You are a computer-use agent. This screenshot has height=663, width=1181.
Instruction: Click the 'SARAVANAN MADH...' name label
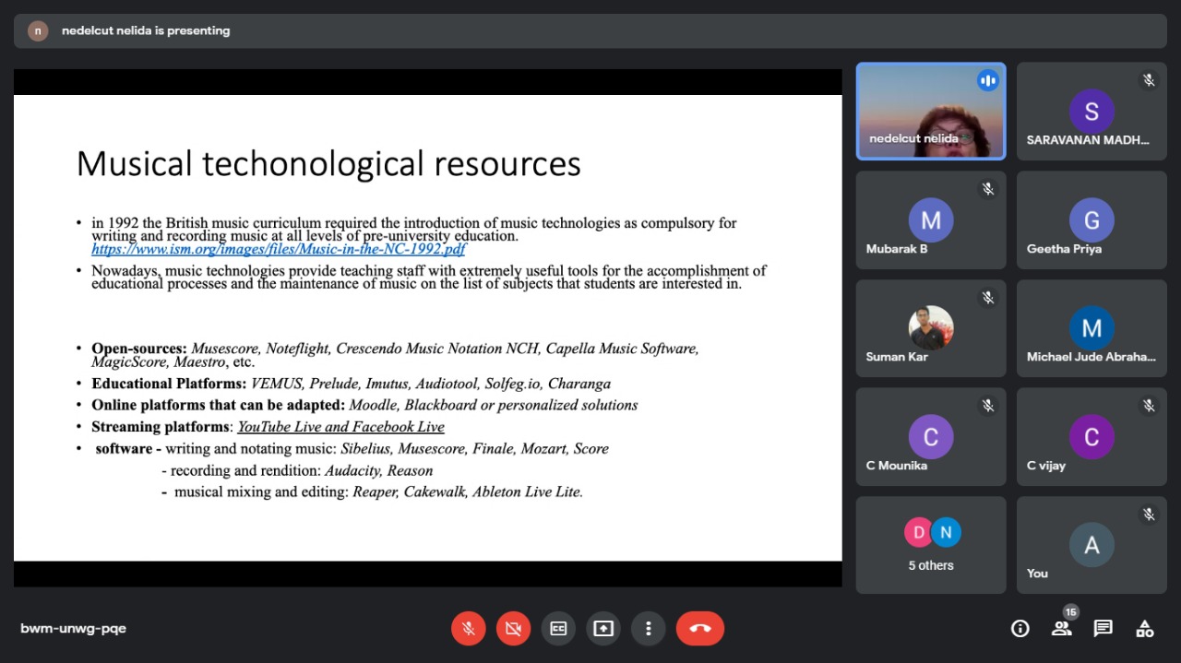point(1089,140)
